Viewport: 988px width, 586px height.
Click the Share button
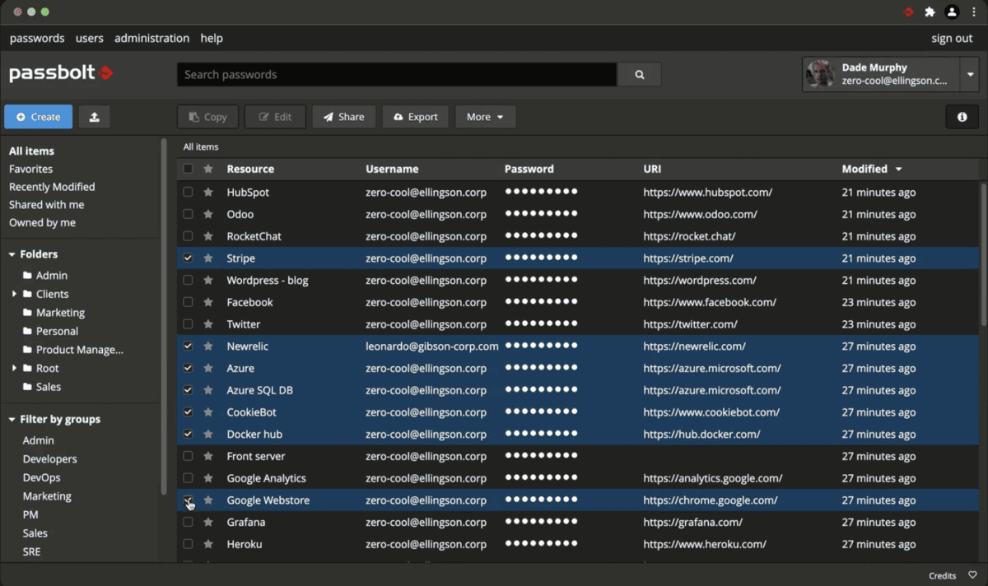coord(343,117)
